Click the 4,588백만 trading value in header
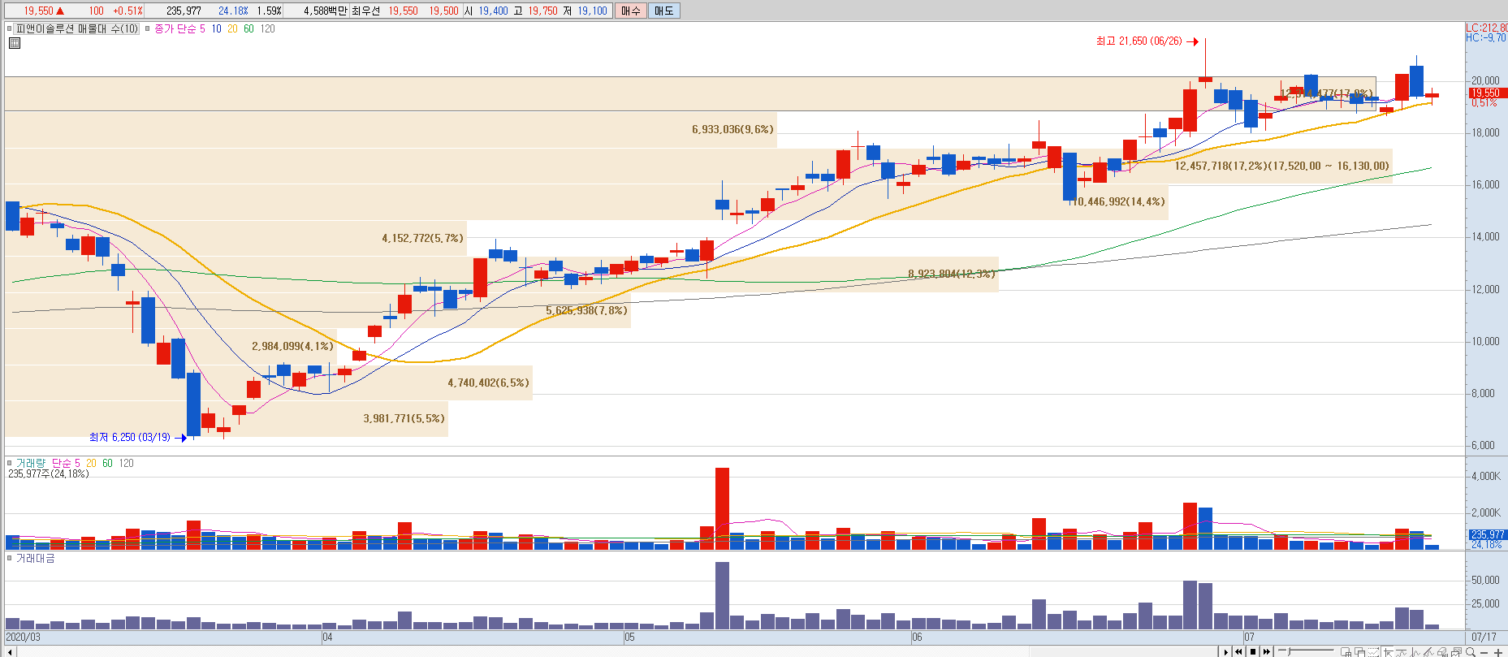Screen dimensions: 1508x657 point(325,11)
